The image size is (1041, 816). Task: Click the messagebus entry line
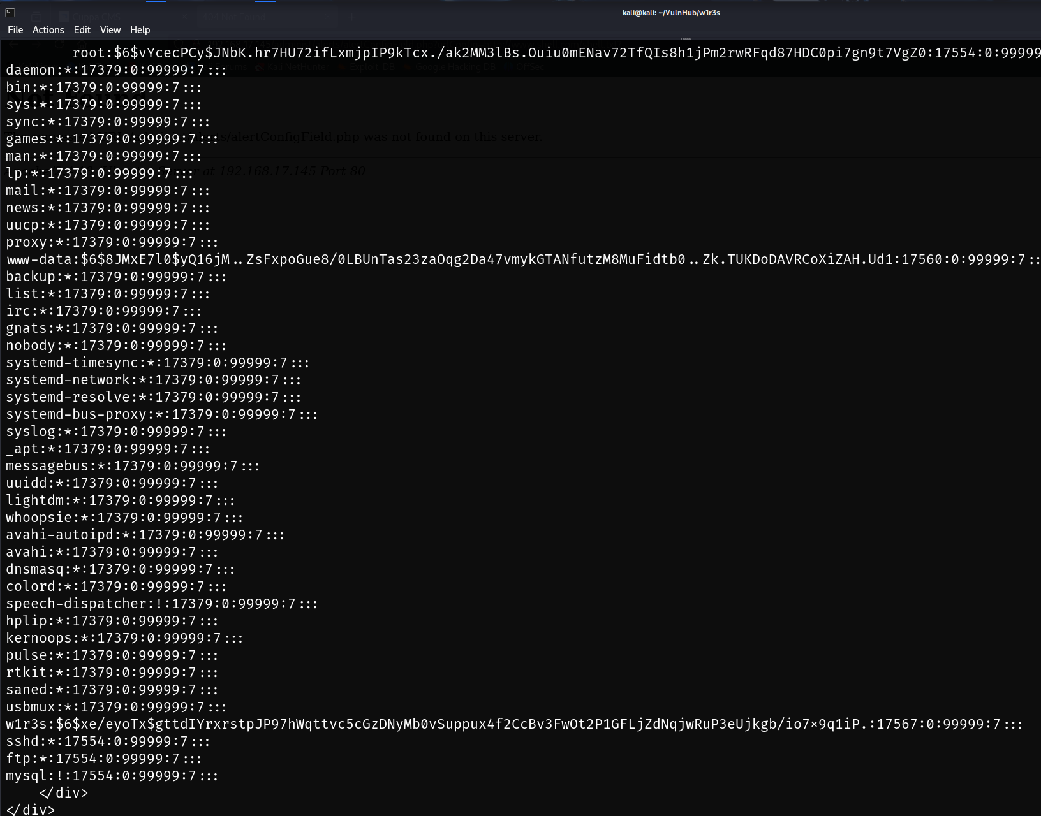pyautogui.click(x=133, y=466)
